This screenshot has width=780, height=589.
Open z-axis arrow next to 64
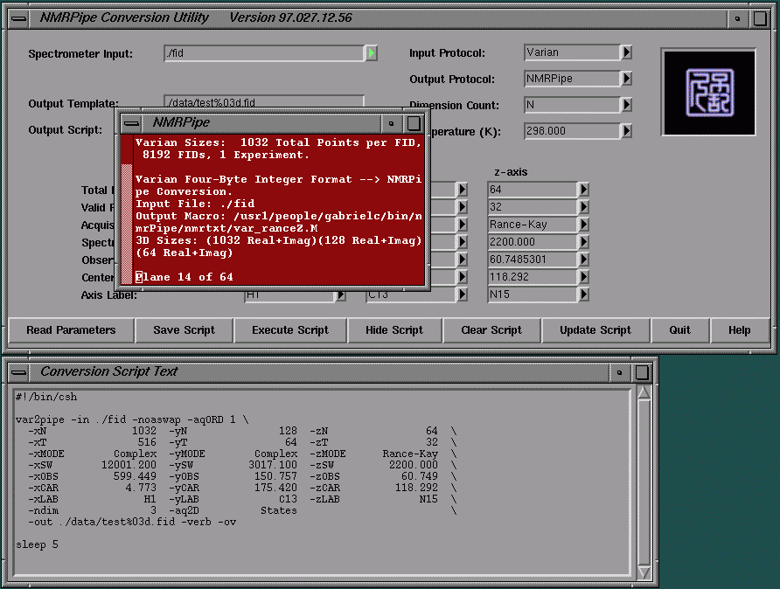click(583, 190)
